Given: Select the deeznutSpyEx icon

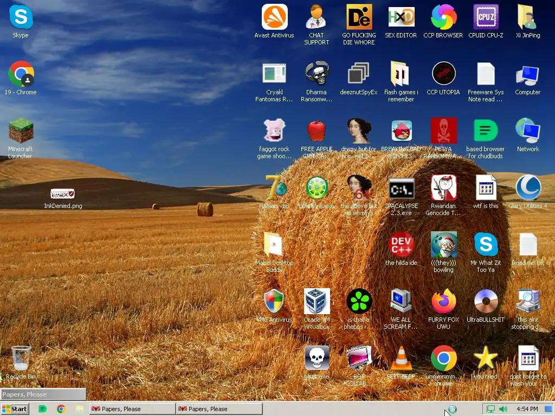Looking at the screenshot, I should (359, 74).
